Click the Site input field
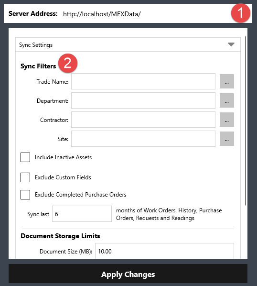 pyautogui.click(x=143, y=139)
